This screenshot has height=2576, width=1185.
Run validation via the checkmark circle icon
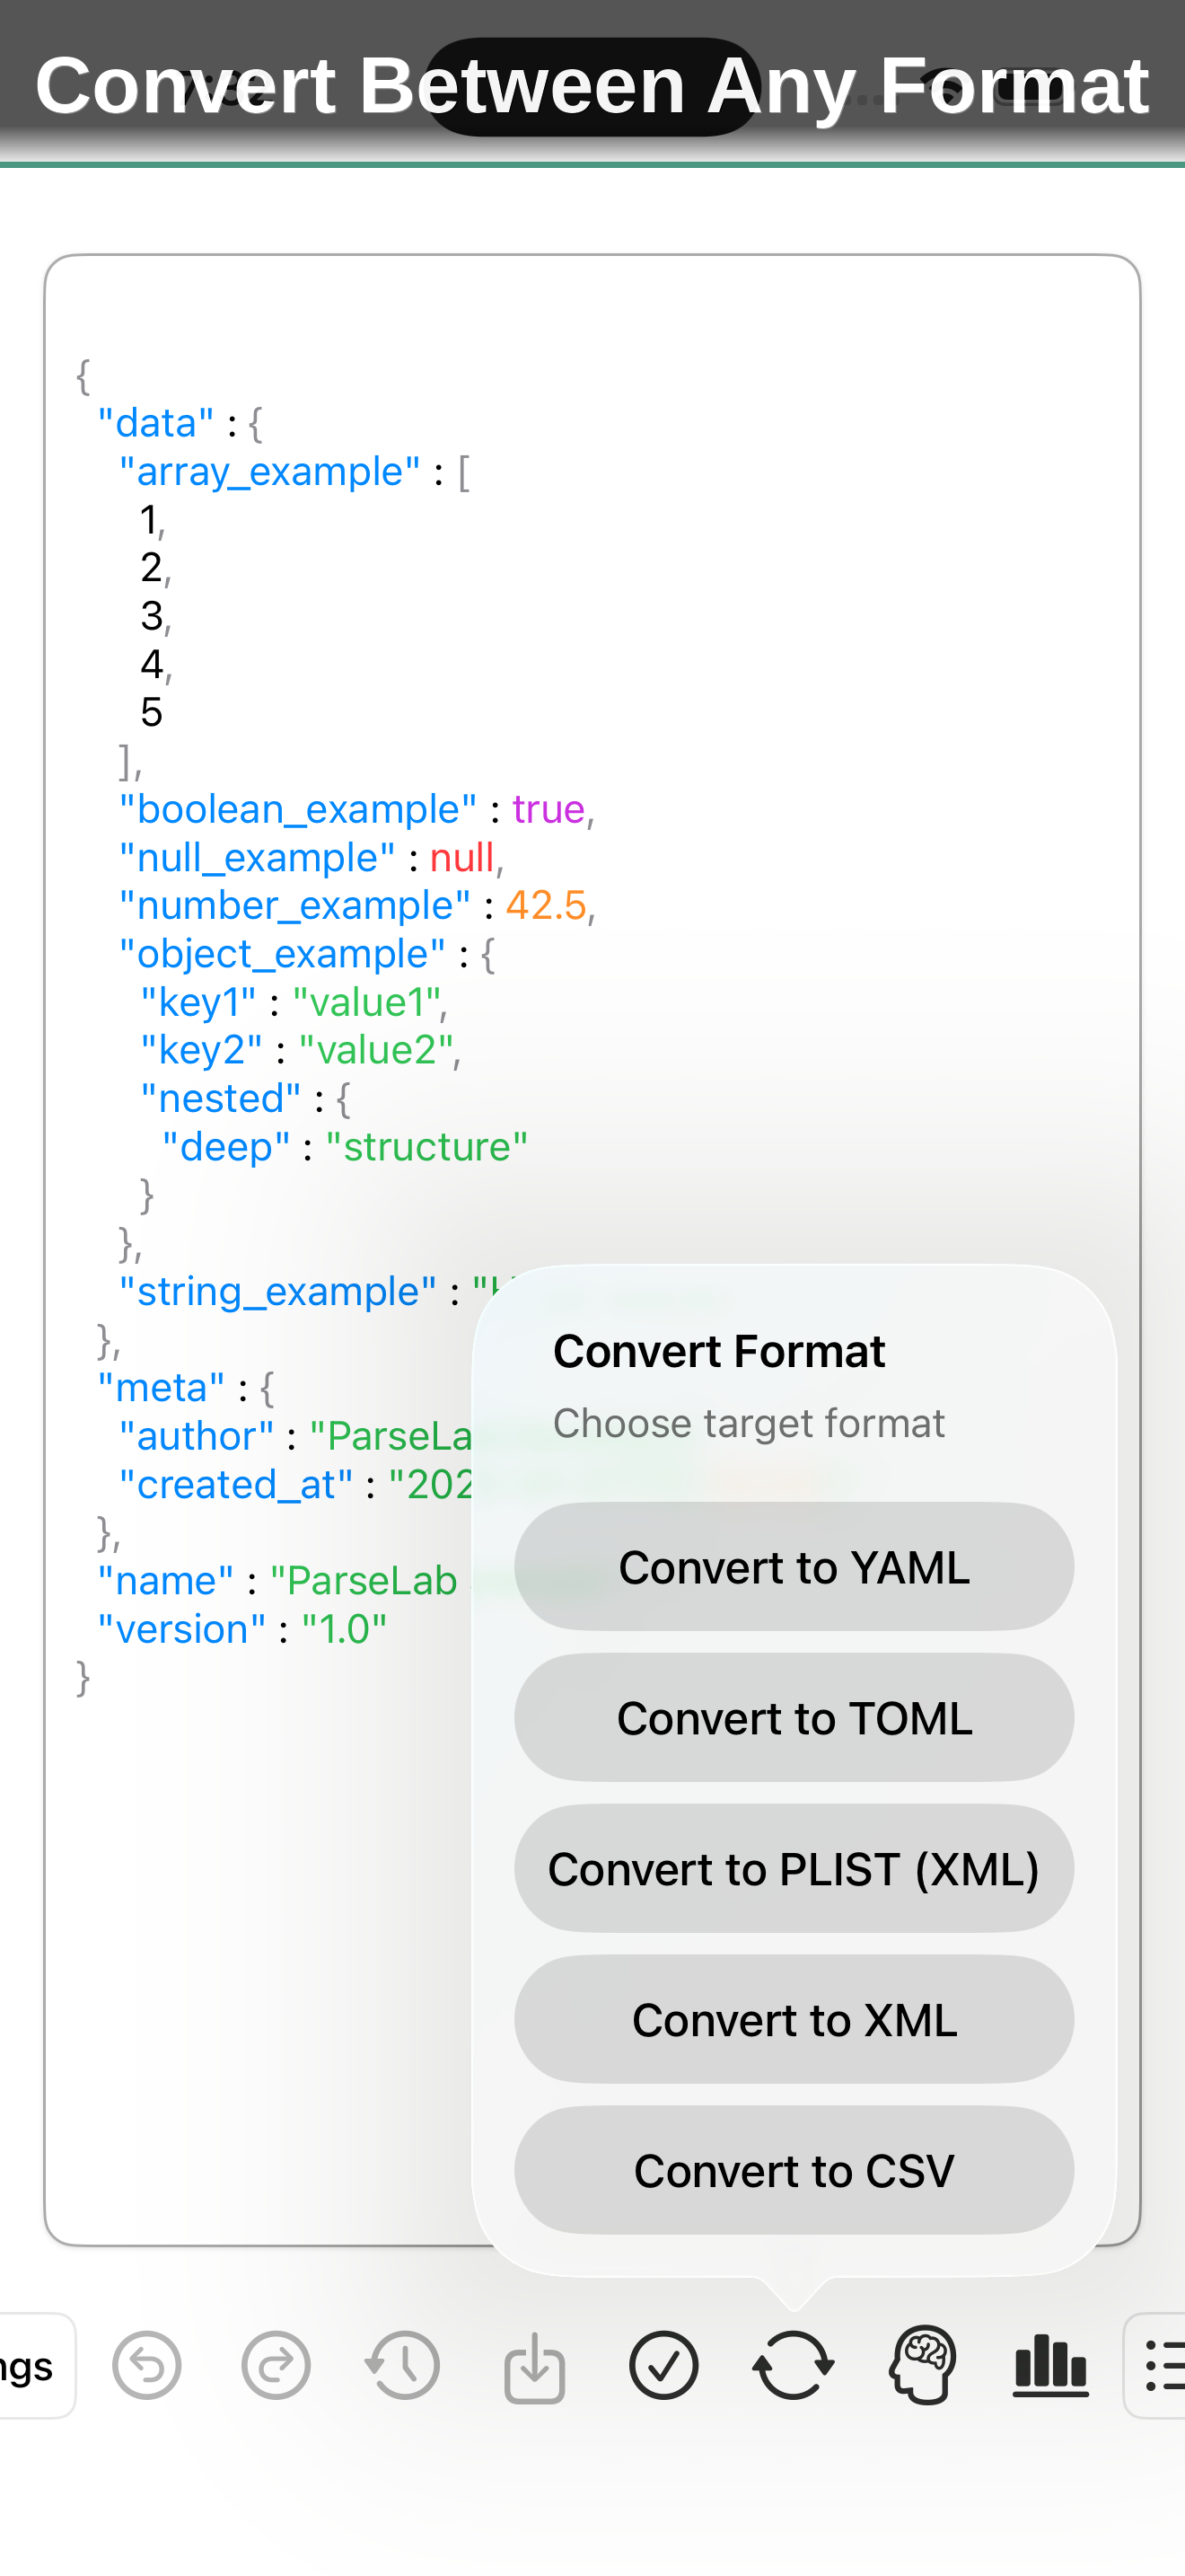coord(665,2365)
